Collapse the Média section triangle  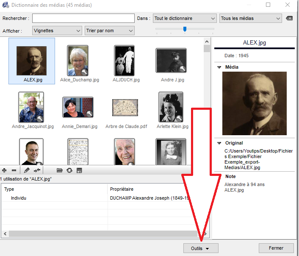point(219,67)
